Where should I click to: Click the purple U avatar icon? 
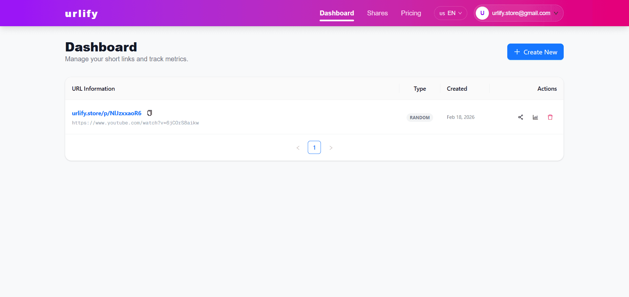(x=482, y=13)
